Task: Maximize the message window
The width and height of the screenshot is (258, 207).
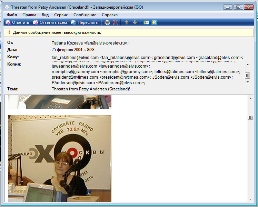Action: (x=238, y=7)
